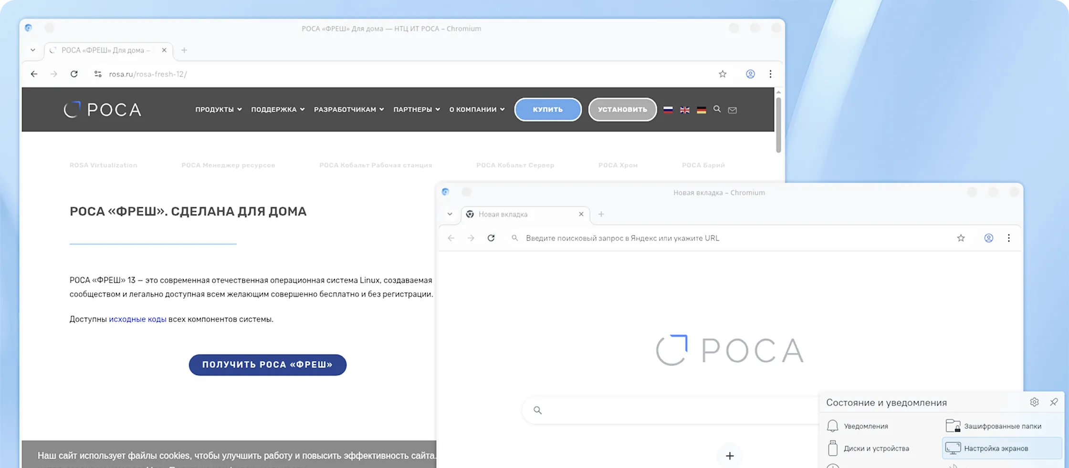Reload the Новая вкладка page
Screen dimensions: 1069x468
tap(491, 238)
